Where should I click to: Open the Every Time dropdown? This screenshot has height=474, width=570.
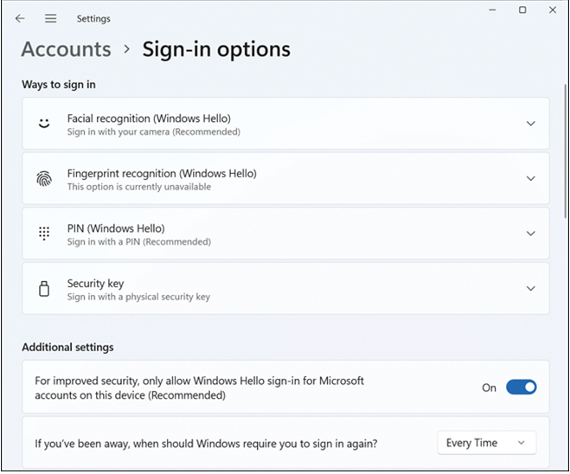tap(486, 443)
